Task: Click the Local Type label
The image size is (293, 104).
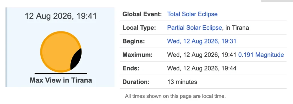Action: click(x=139, y=28)
